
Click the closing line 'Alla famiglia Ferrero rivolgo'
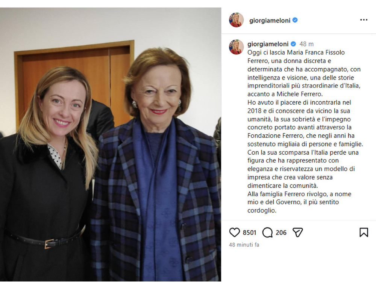click(299, 202)
